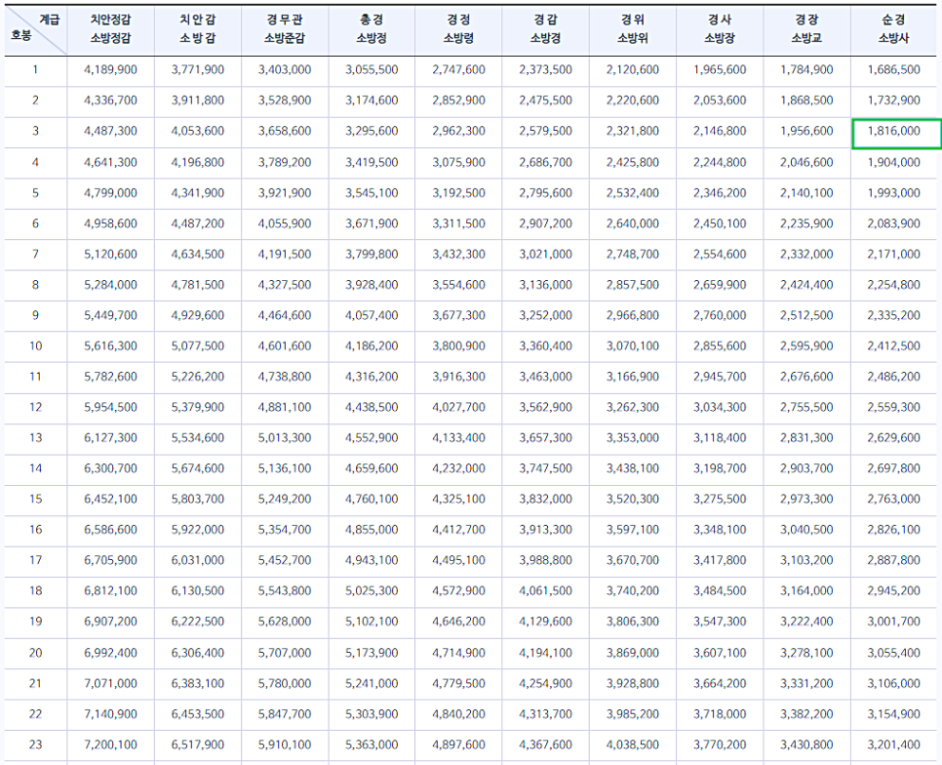This screenshot has width=942, height=765.
Task: Select cell value 2,412,500
Action: pyautogui.click(x=894, y=346)
